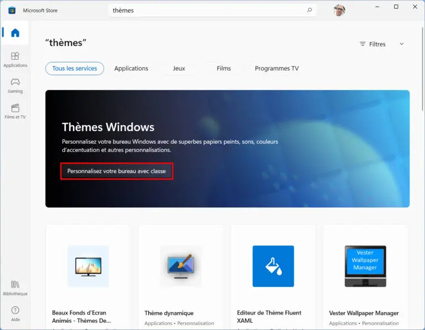The height and width of the screenshot is (330, 425).
Task: Click the Thème dynamique title text
Action: click(x=169, y=313)
